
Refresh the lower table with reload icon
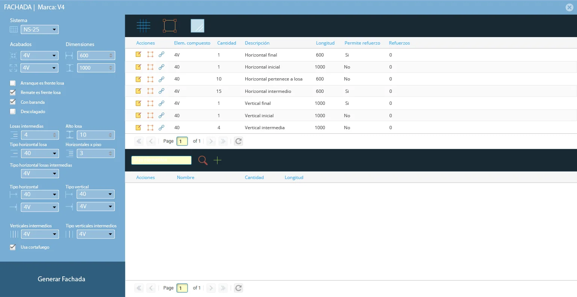click(x=239, y=288)
